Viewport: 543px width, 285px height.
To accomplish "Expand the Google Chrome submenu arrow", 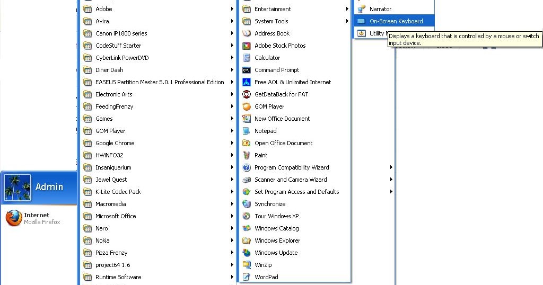I will point(232,143).
